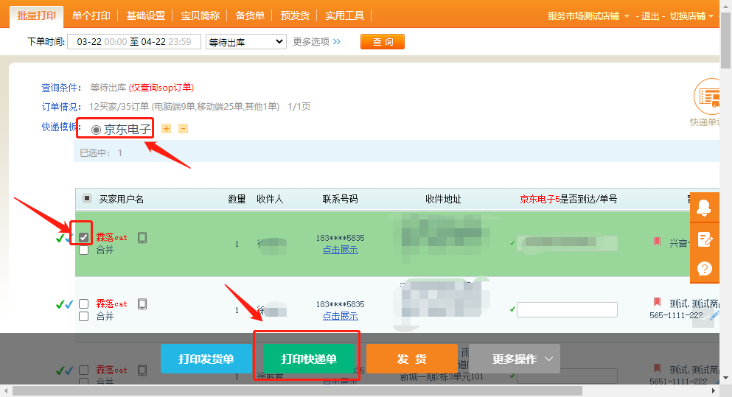Tick the 合并 checkbox in second order

pos(84,316)
